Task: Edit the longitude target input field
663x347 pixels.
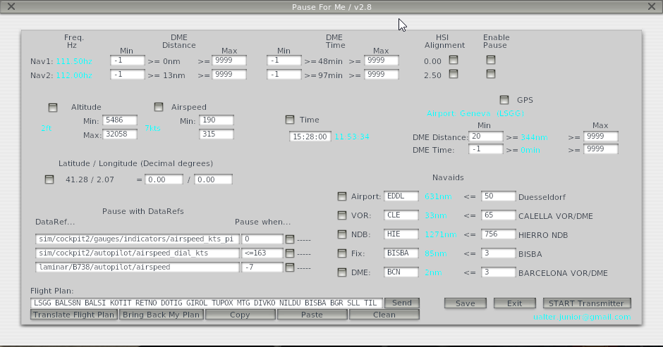Action: click(213, 179)
